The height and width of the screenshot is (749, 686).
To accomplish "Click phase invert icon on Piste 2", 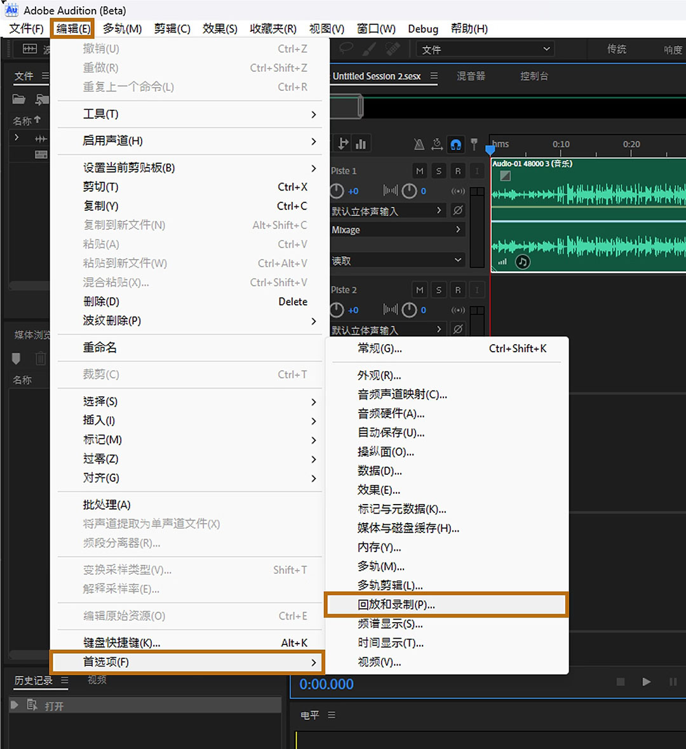I will (x=458, y=329).
